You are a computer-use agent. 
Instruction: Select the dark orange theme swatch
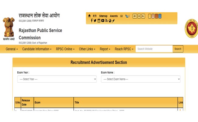point(157,16)
